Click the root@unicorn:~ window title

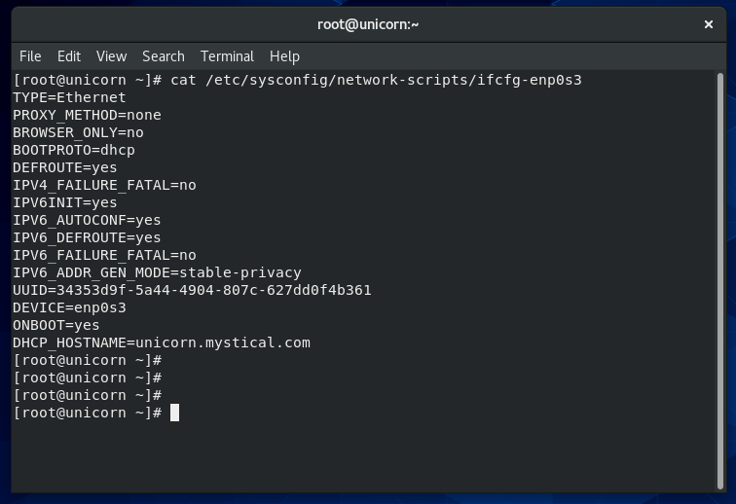tap(368, 24)
